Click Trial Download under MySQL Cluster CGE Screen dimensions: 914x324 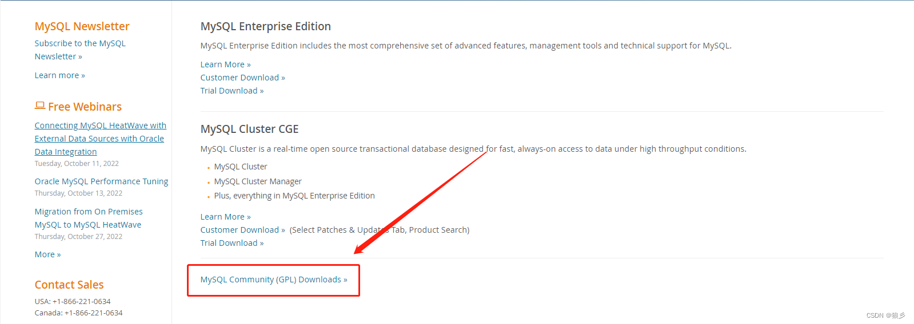pos(232,243)
